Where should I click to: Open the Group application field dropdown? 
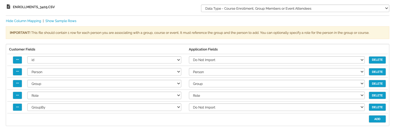276,84
